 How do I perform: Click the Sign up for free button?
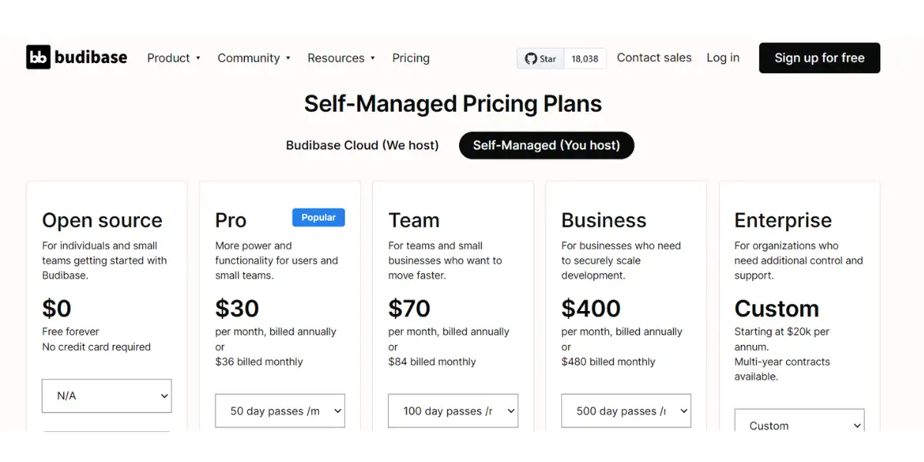pyautogui.click(x=819, y=58)
